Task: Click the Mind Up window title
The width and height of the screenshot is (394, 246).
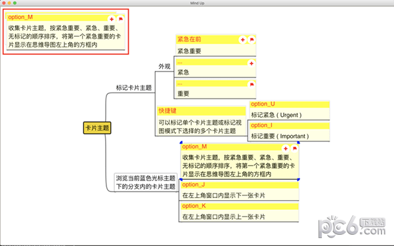Action: point(197,3)
